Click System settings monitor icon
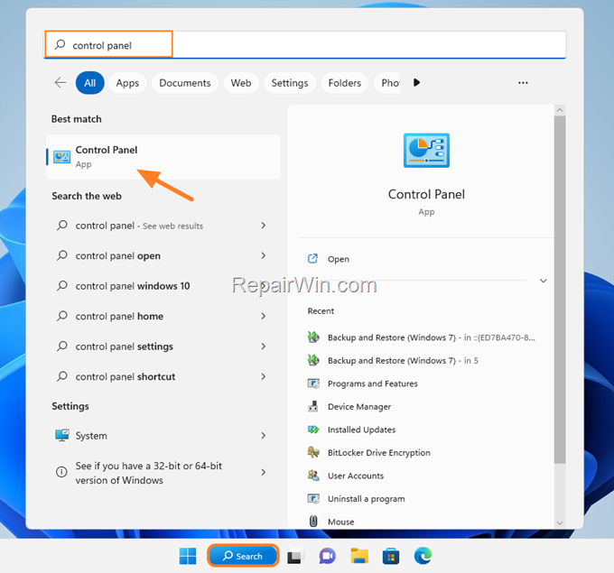Viewport: 614px width, 573px height. tap(62, 435)
